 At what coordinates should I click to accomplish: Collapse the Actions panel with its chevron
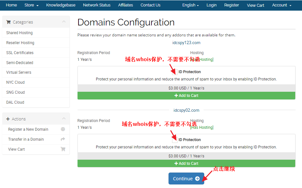(64, 119)
